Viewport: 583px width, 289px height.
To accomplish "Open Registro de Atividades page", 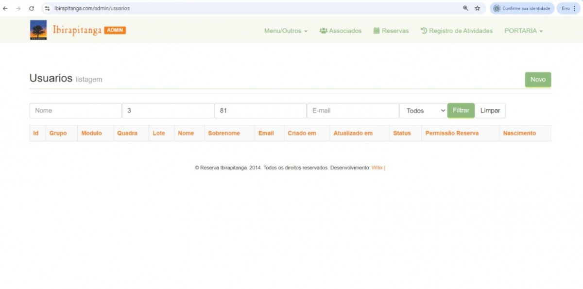I will (x=456, y=31).
